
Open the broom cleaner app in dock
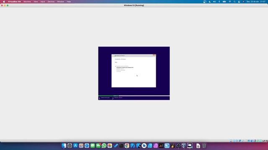point(173,145)
